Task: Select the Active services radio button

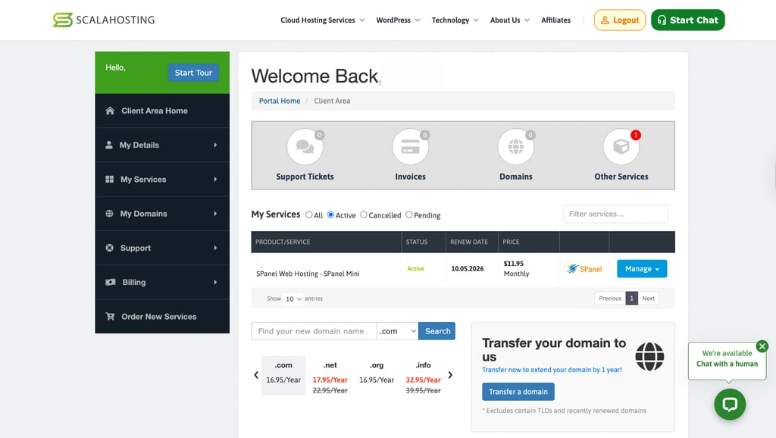Action: point(330,214)
